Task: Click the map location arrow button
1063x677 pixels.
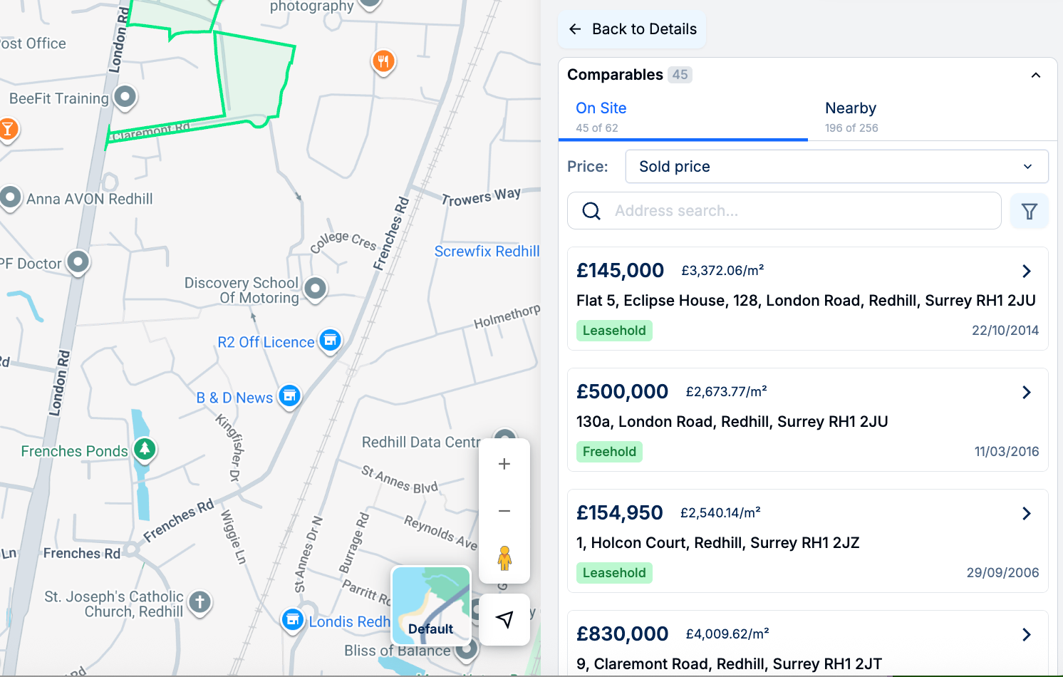Action: (504, 619)
